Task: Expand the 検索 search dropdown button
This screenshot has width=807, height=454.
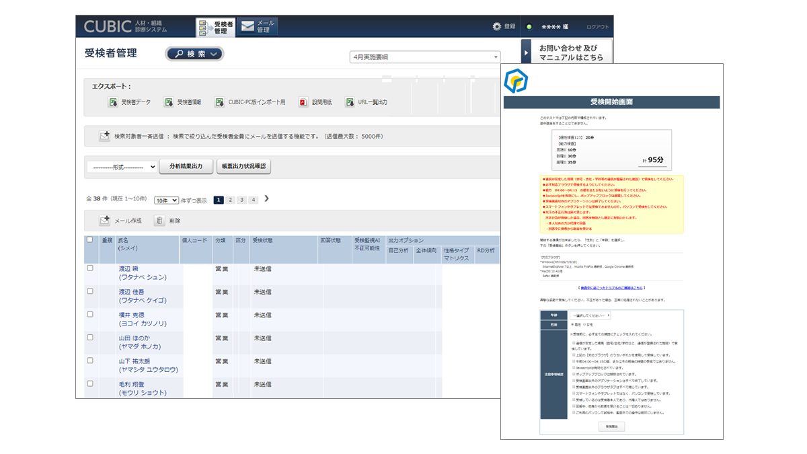Action: 195,54
